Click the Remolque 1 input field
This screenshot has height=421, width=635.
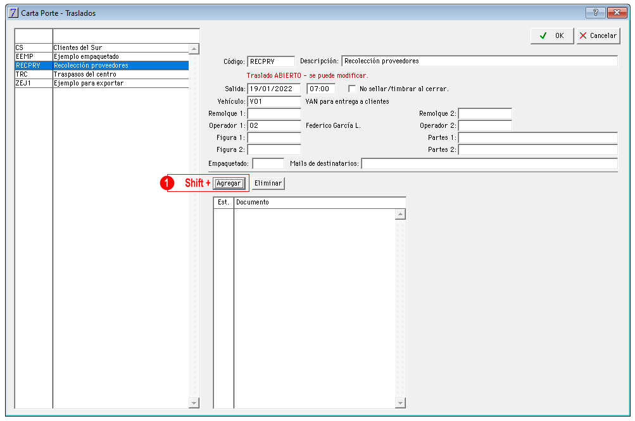[x=273, y=114]
